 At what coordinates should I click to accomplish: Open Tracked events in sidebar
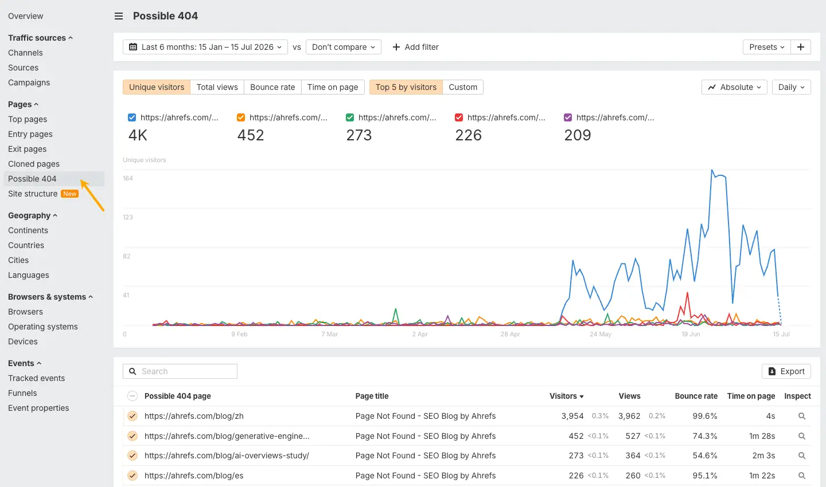[36, 378]
